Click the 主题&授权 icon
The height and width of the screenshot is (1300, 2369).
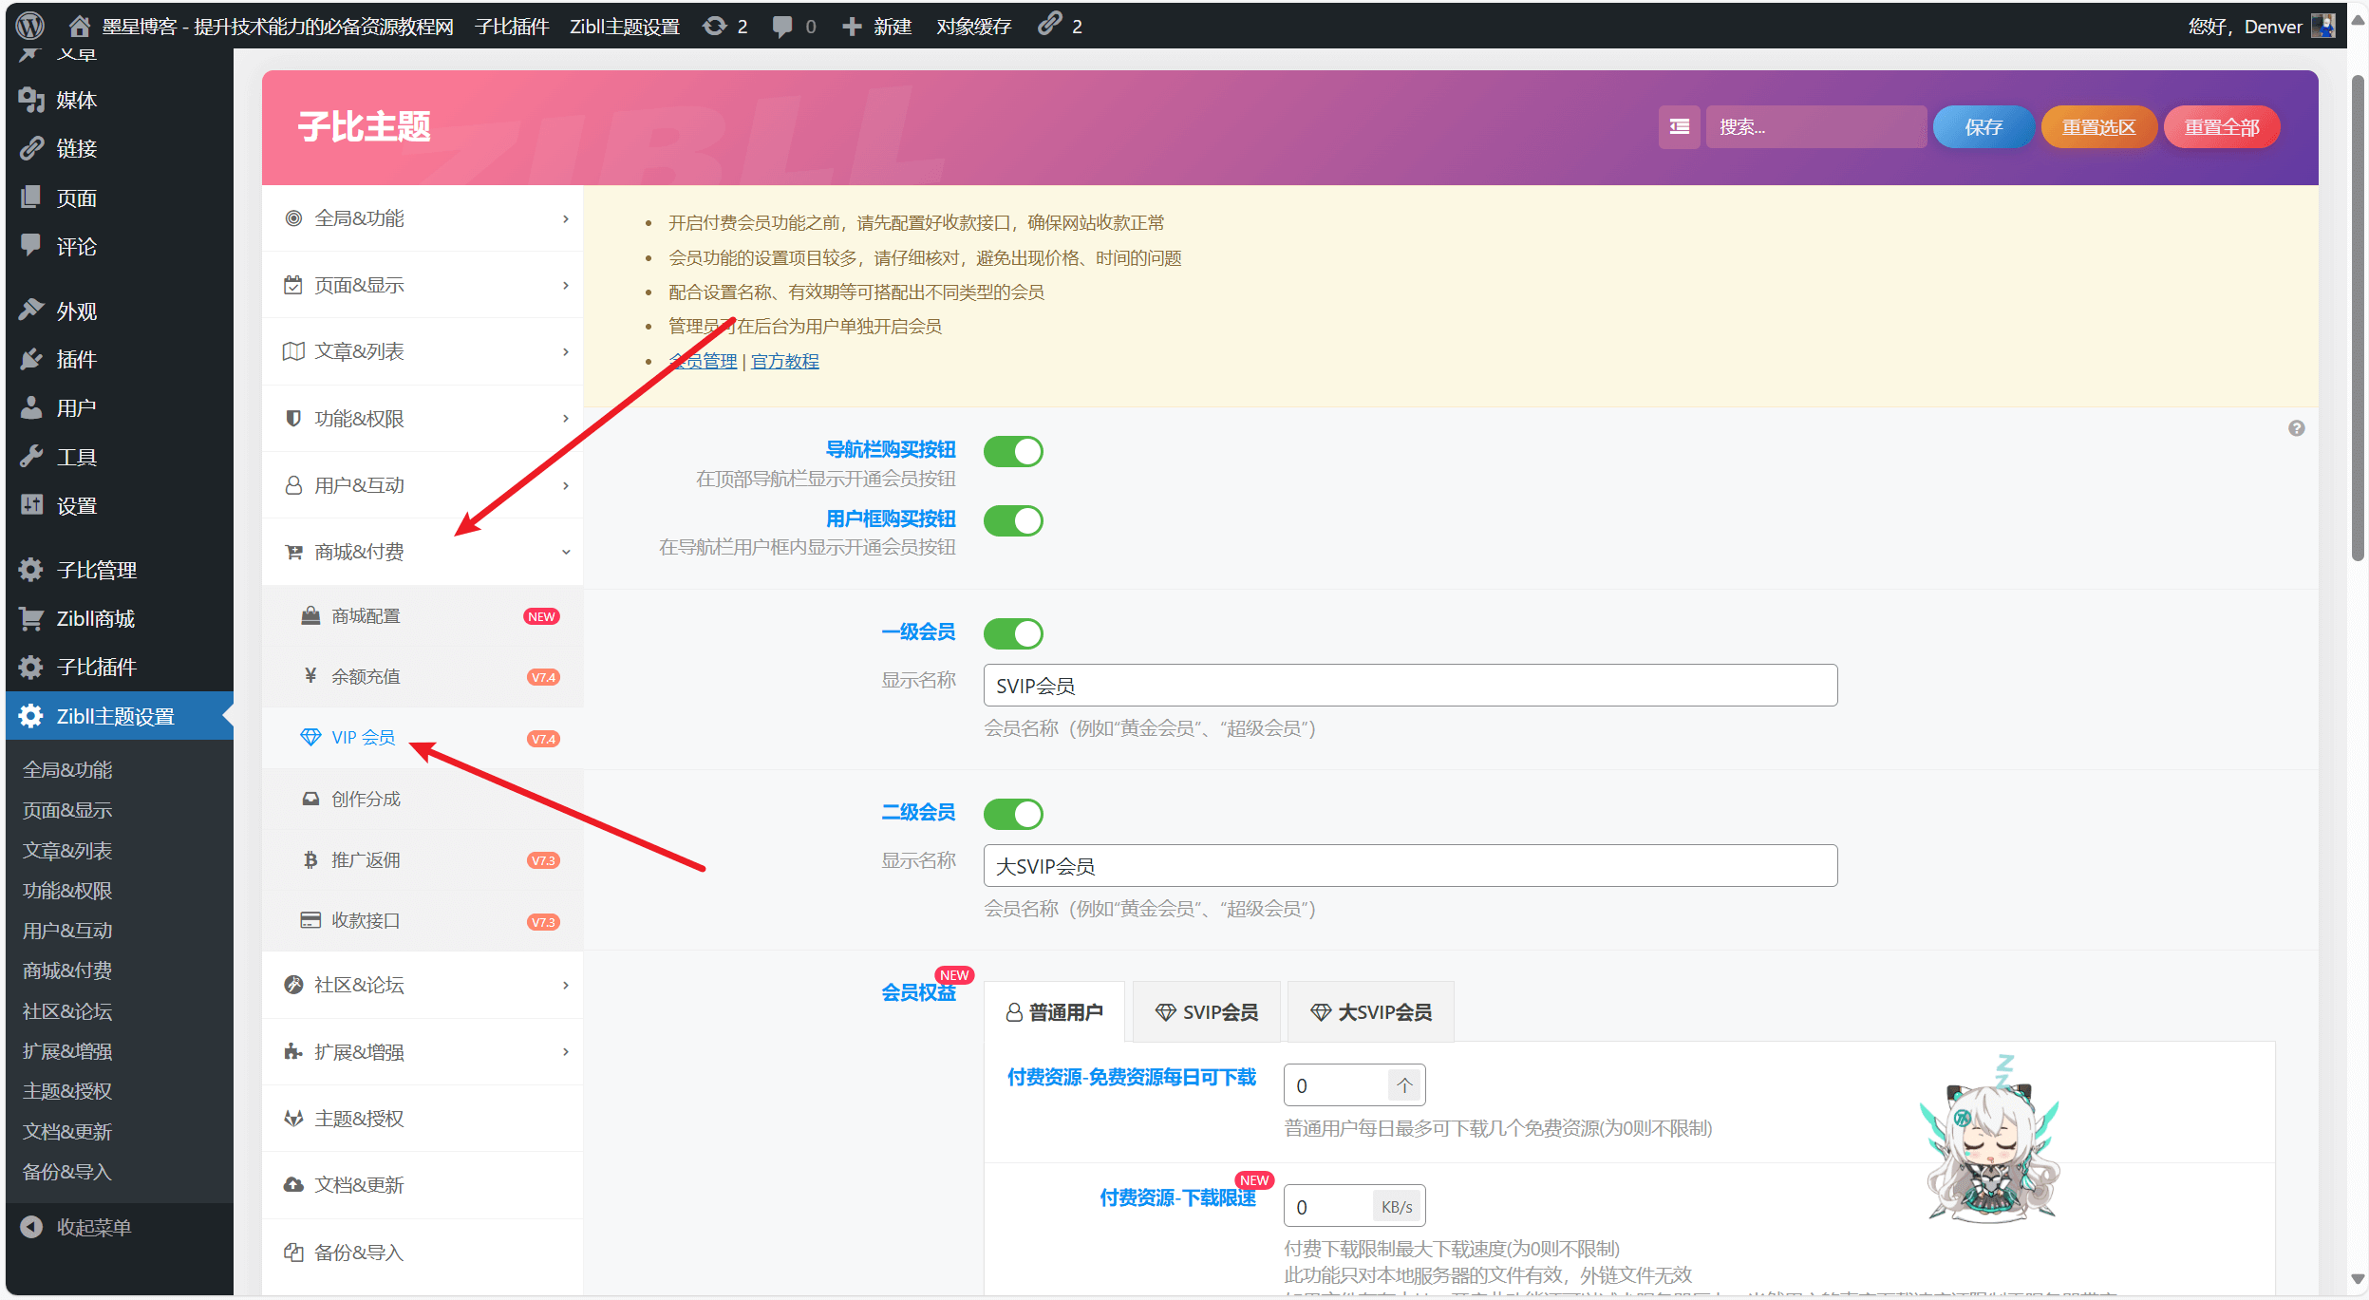tap(293, 1119)
